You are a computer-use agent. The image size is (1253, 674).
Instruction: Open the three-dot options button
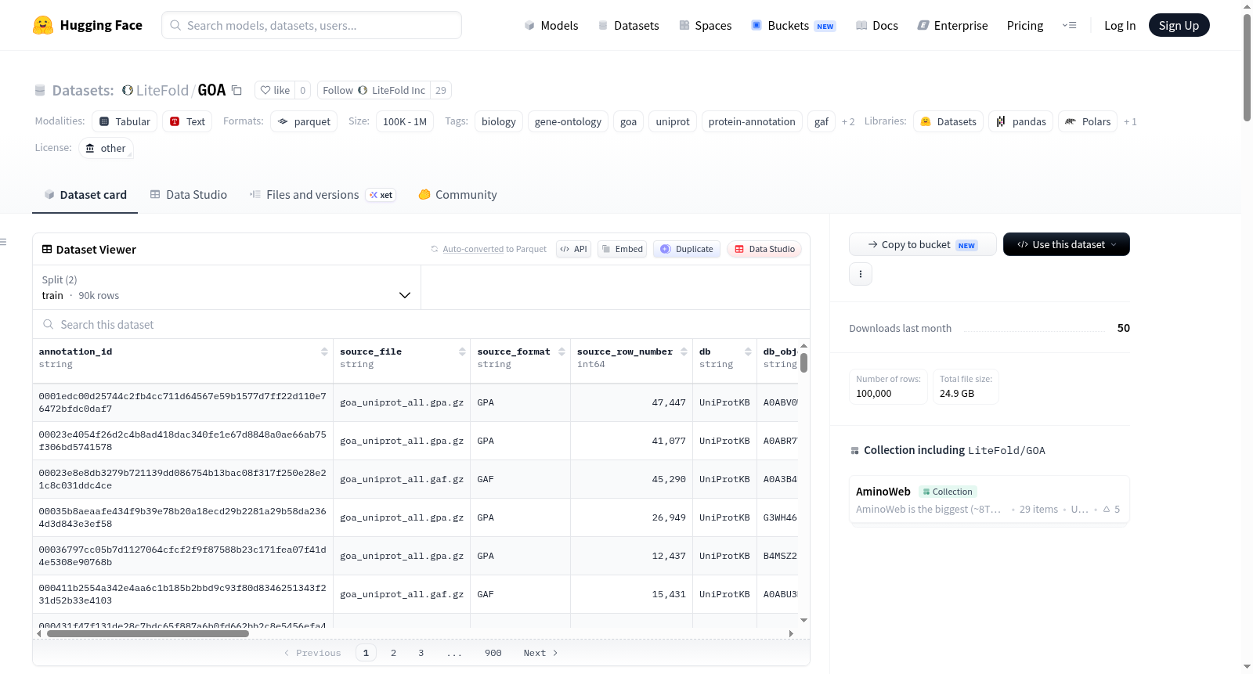point(861,274)
